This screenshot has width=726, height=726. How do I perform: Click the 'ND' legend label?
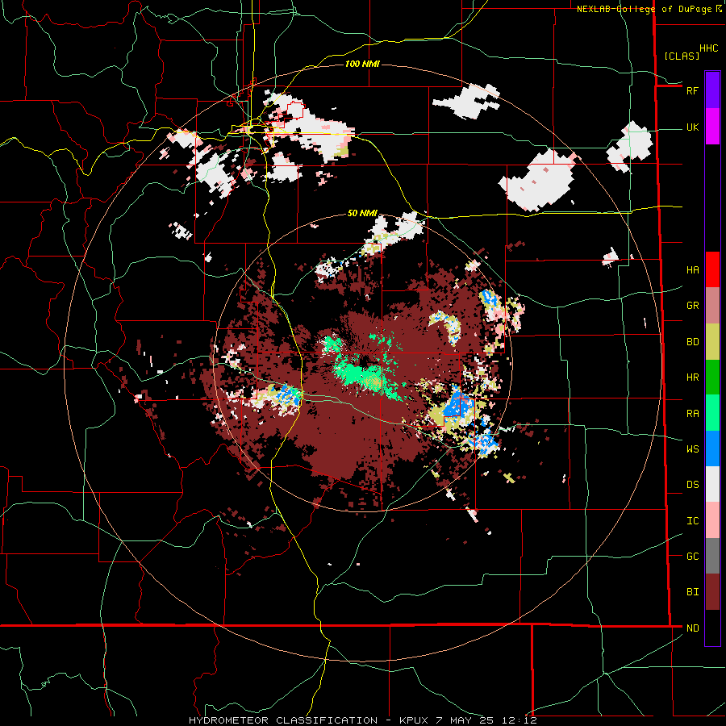(692, 628)
